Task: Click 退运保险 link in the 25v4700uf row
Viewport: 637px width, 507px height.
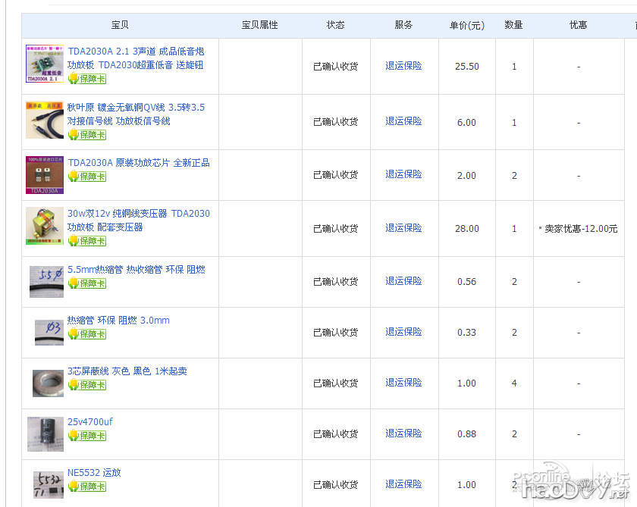Action: pyautogui.click(x=403, y=433)
